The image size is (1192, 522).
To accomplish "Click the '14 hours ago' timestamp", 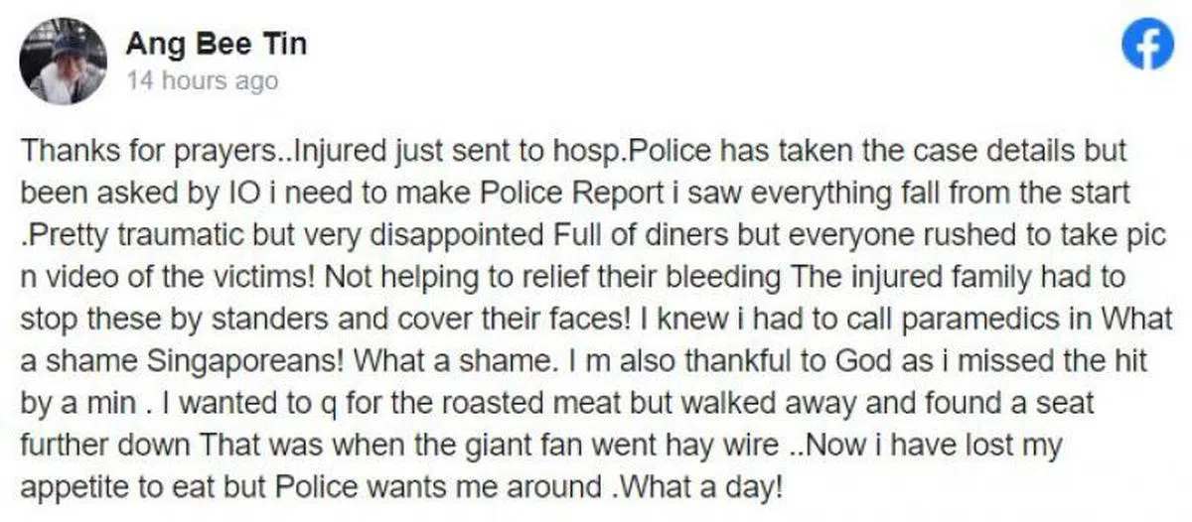I will point(202,81).
